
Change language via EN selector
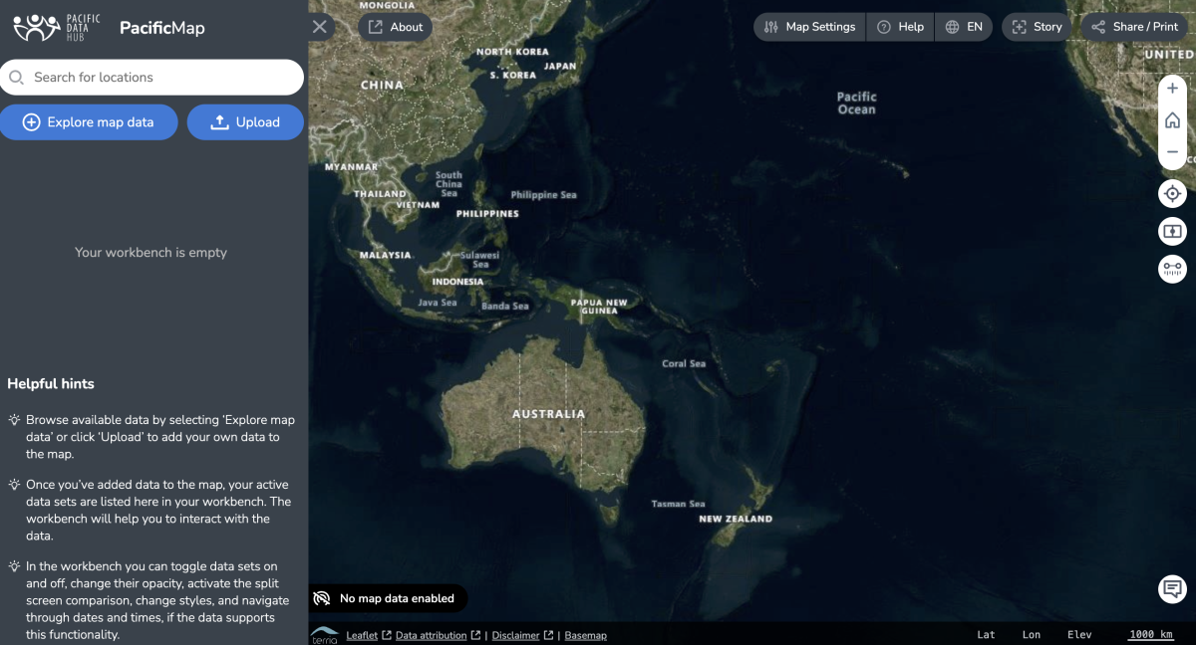(x=964, y=27)
